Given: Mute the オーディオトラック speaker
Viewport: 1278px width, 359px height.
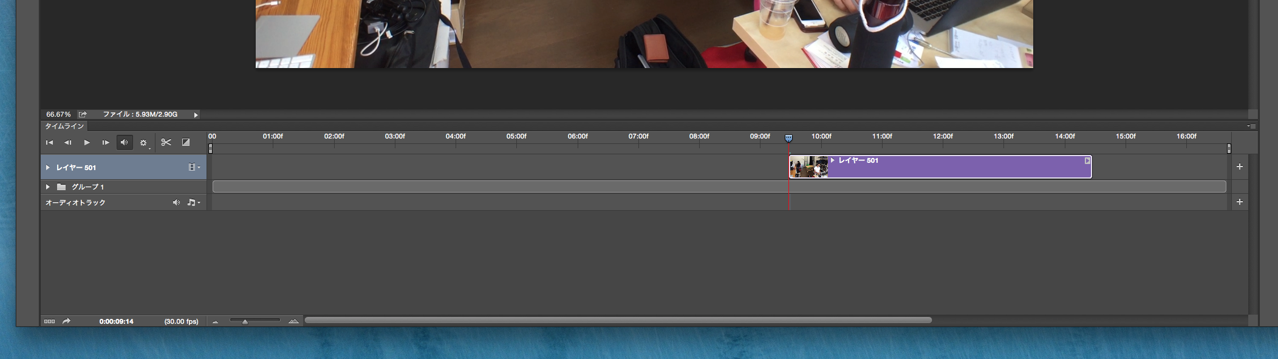Looking at the screenshot, I should point(176,203).
